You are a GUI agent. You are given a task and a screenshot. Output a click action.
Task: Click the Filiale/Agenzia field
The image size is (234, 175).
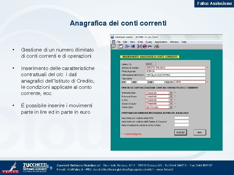pyautogui.click(x=175, y=71)
